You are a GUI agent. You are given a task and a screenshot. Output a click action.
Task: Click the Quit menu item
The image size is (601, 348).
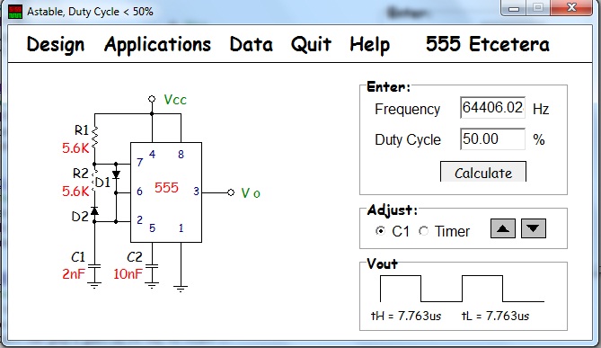[x=311, y=44]
